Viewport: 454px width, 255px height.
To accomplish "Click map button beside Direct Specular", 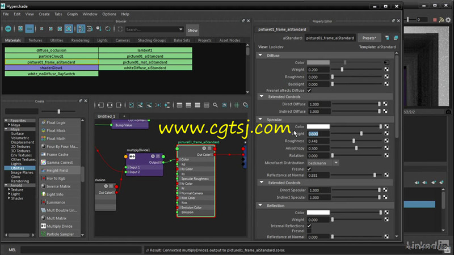I will pos(385,190).
